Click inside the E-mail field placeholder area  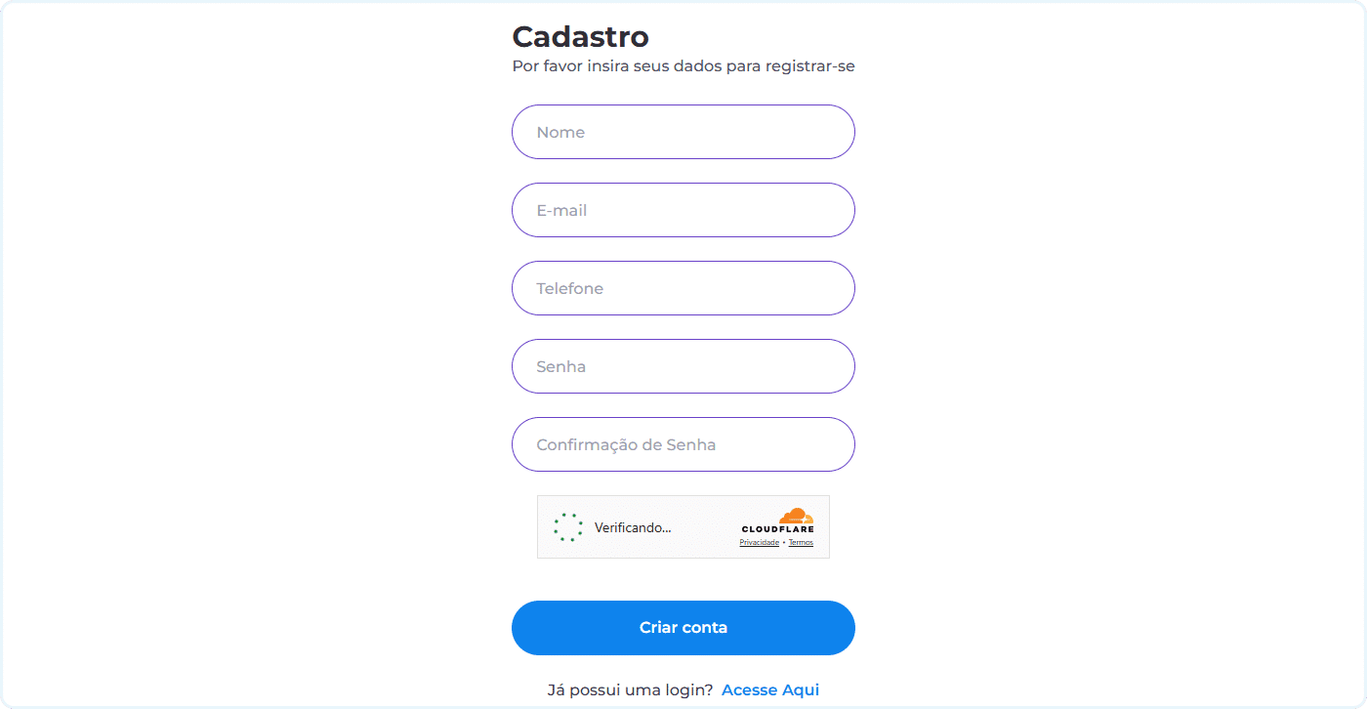[x=561, y=210]
